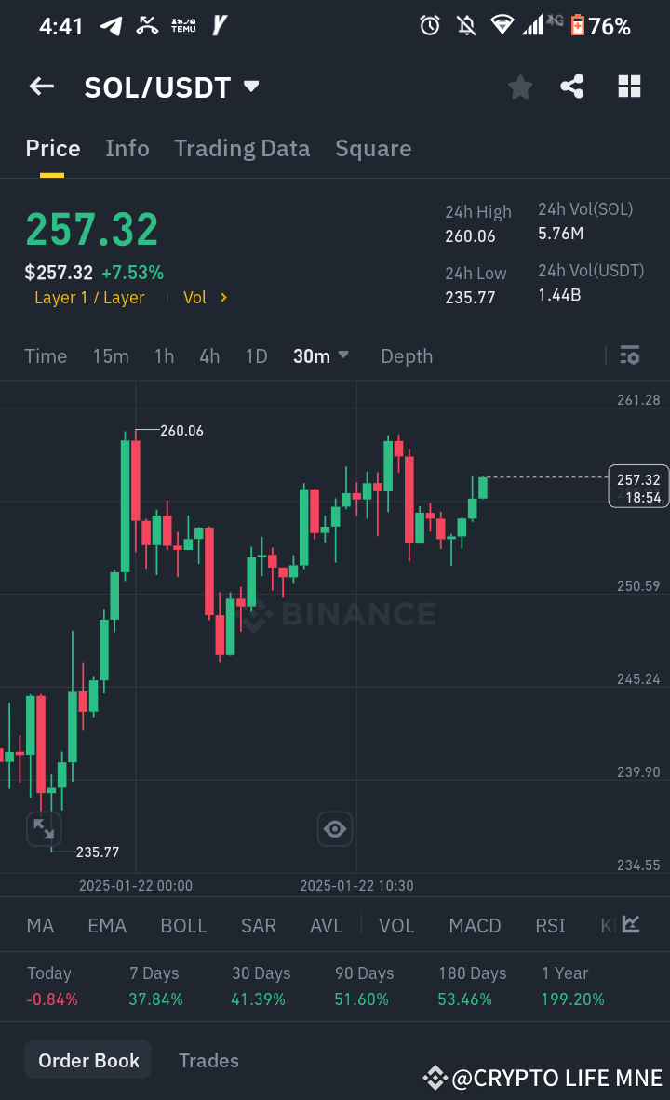
Task: Enable the BOLL indicator
Action: tap(183, 925)
